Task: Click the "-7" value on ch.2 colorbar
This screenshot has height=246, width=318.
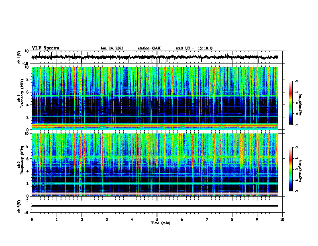Action: click(x=296, y=191)
